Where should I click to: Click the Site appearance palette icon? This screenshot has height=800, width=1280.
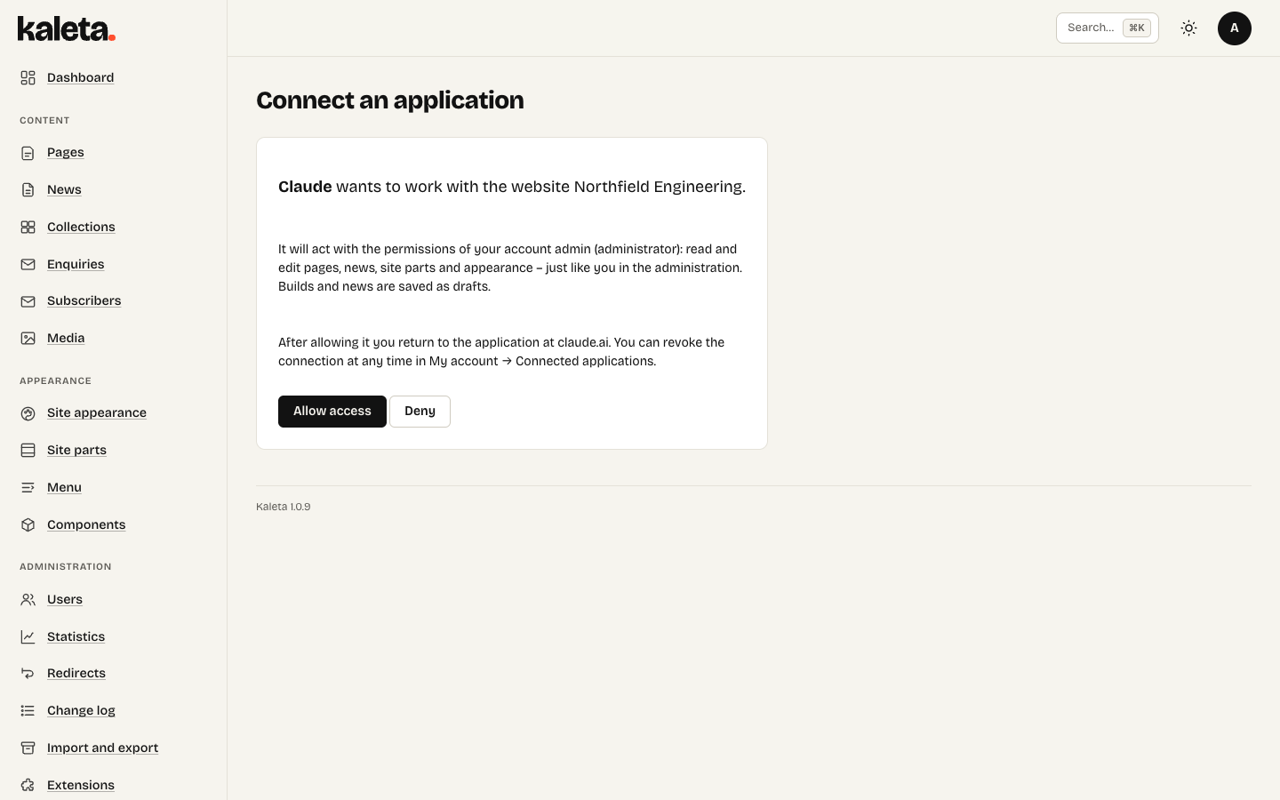[28, 413]
